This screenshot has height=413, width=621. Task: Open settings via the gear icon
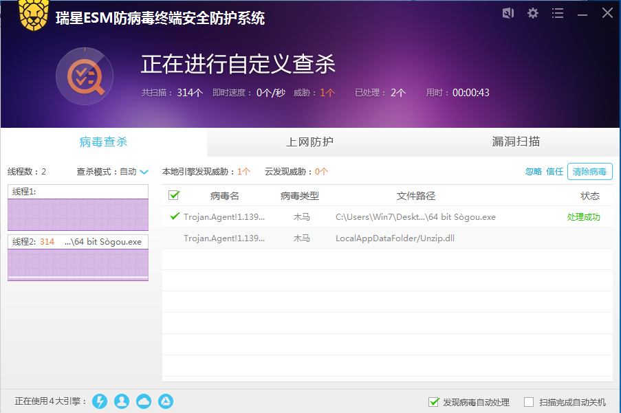(x=533, y=13)
